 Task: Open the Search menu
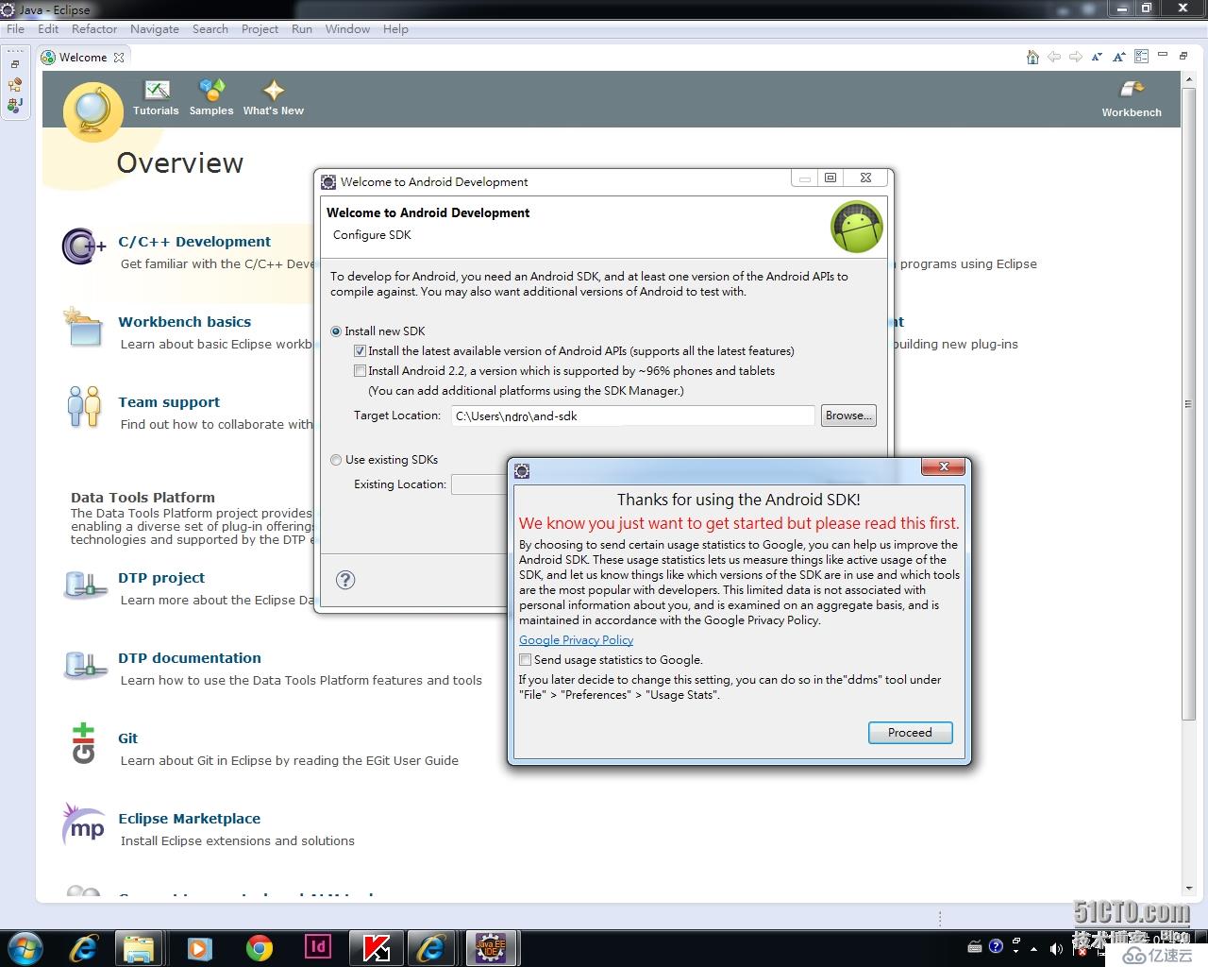coord(210,29)
